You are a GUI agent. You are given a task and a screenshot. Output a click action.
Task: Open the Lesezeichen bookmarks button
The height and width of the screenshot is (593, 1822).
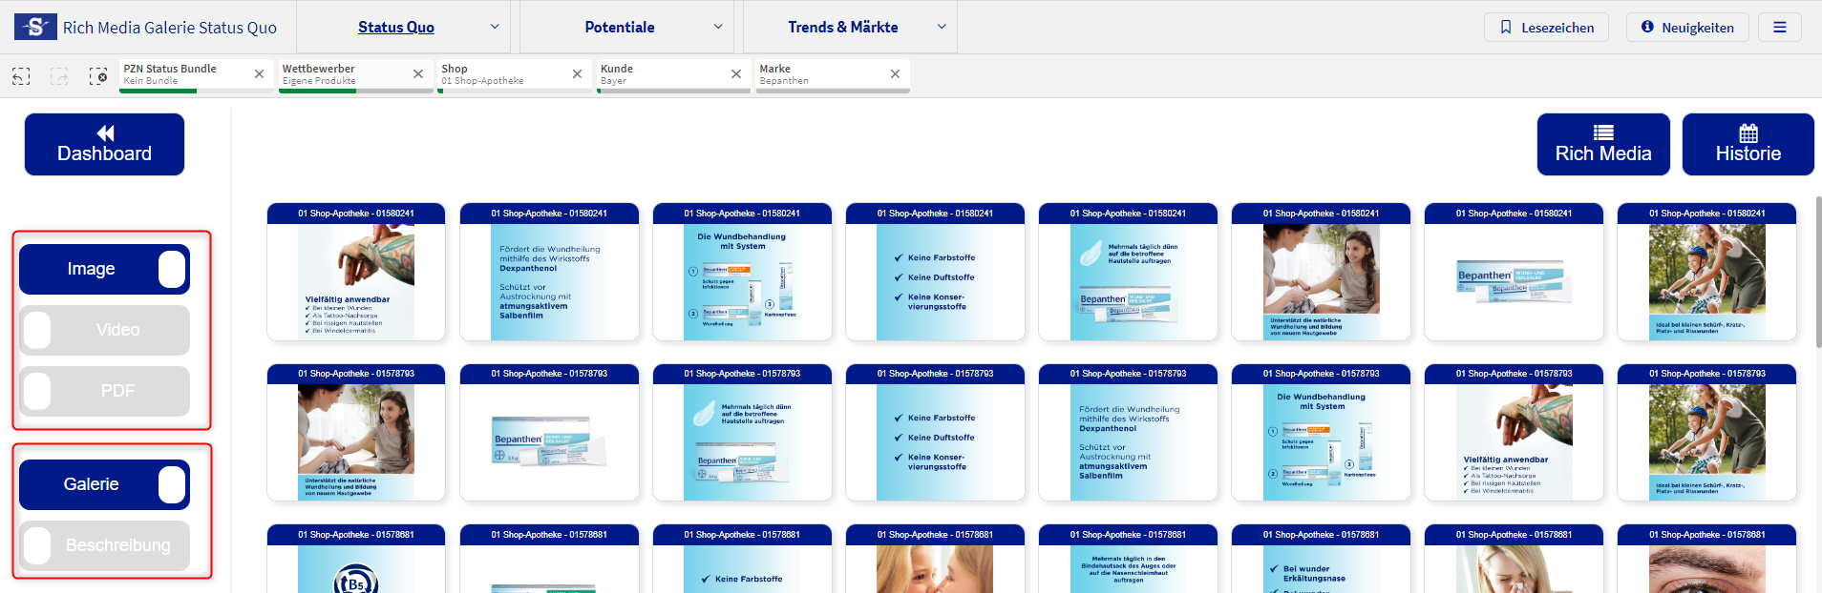pyautogui.click(x=1545, y=28)
